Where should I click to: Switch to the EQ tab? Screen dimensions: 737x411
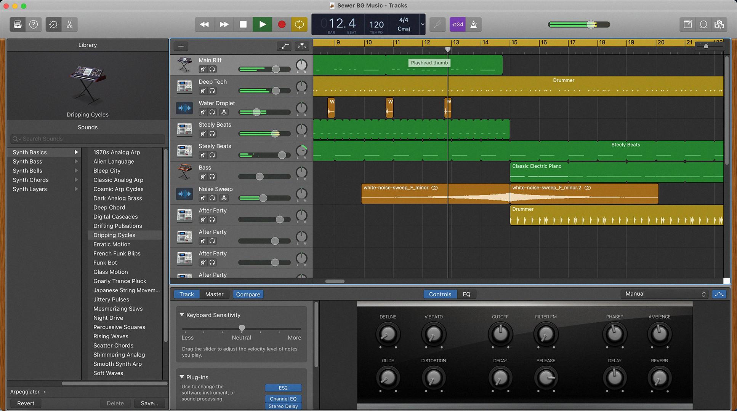click(x=466, y=294)
